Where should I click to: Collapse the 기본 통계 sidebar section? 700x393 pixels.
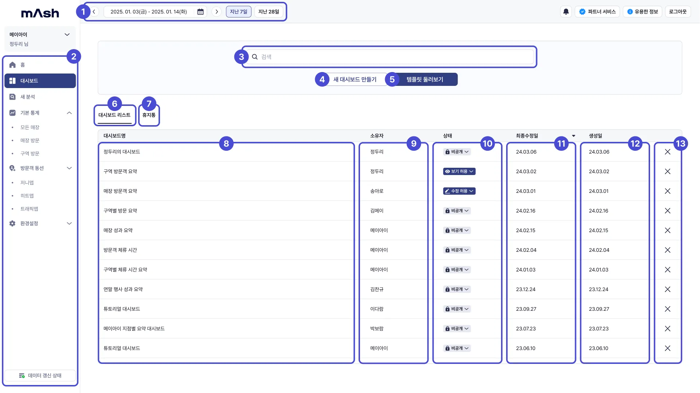[x=69, y=113]
